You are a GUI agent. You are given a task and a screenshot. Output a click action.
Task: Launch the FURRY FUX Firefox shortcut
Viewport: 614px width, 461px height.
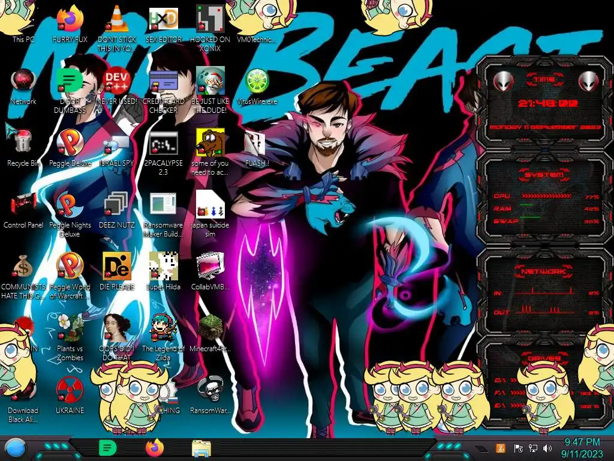(x=70, y=23)
